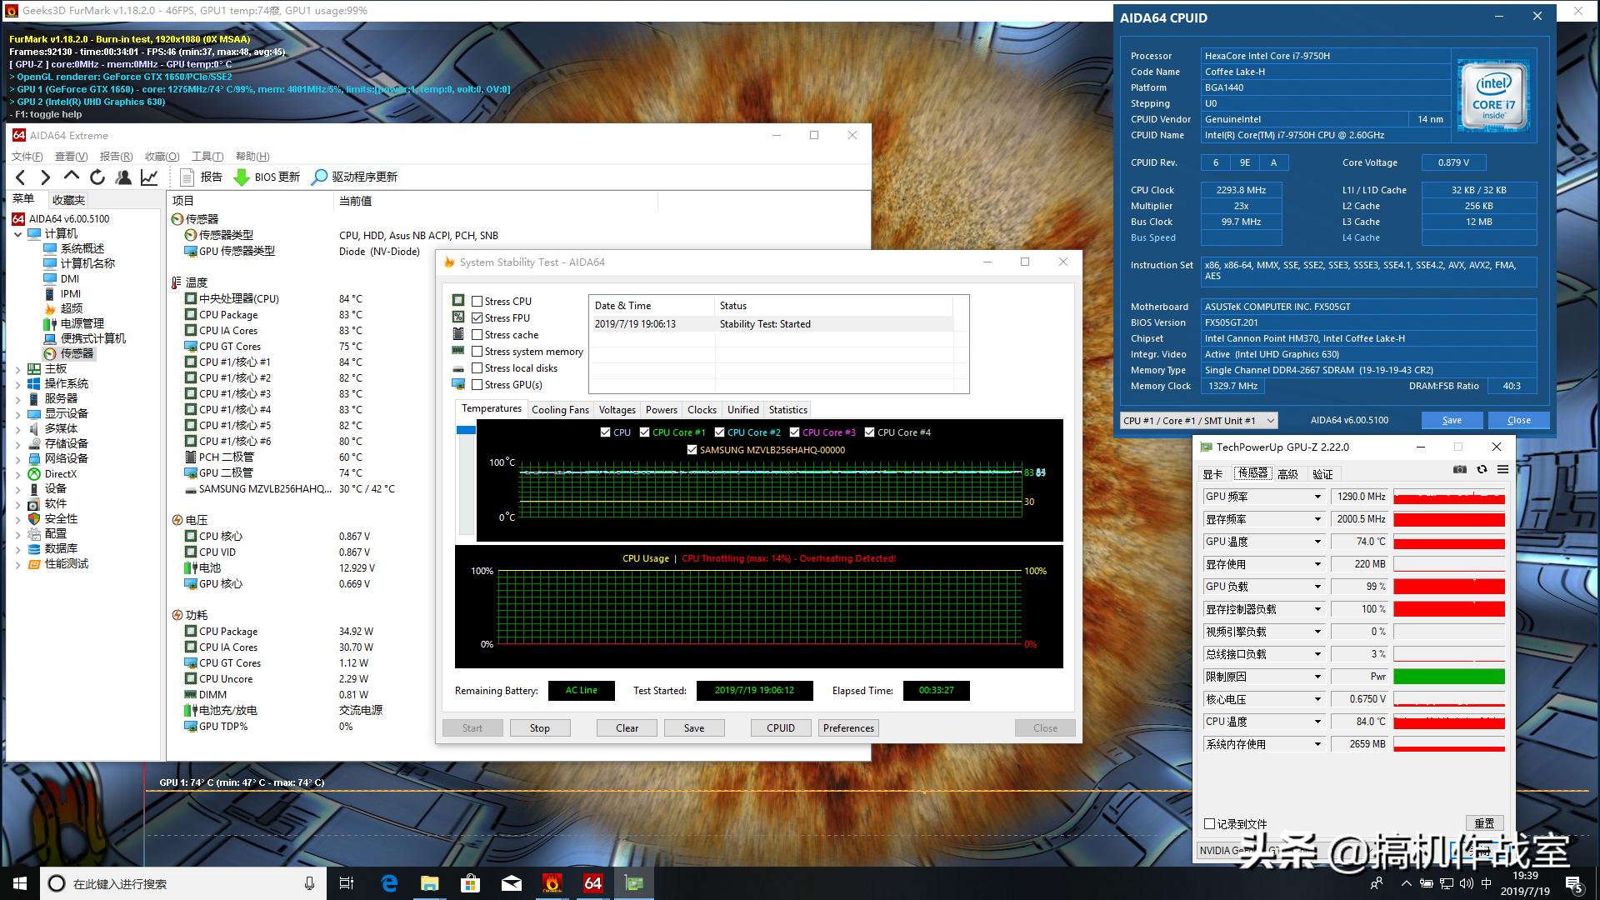Enable Stress cache checkbox
The width and height of the screenshot is (1600, 900).
[x=477, y=335]
